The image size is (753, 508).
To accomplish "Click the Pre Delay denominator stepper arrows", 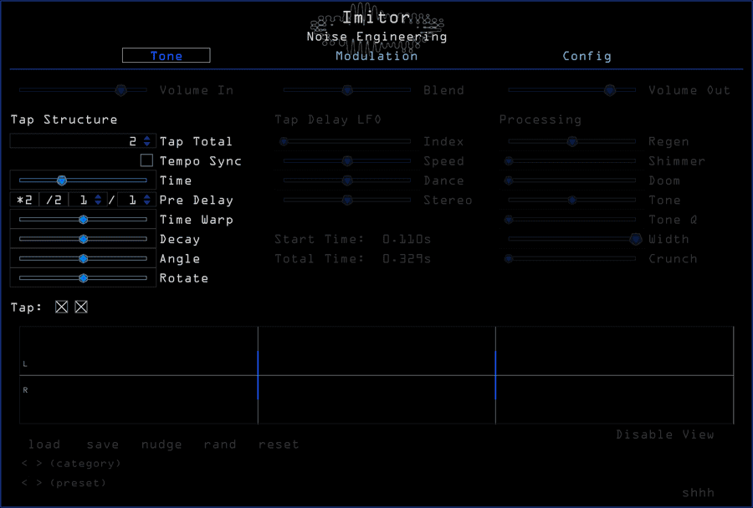I will click(147, 200).
